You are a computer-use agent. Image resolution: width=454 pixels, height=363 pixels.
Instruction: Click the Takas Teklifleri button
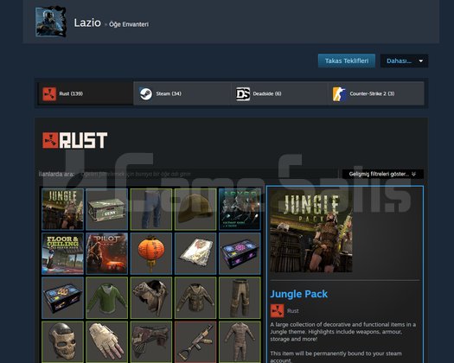347,60
